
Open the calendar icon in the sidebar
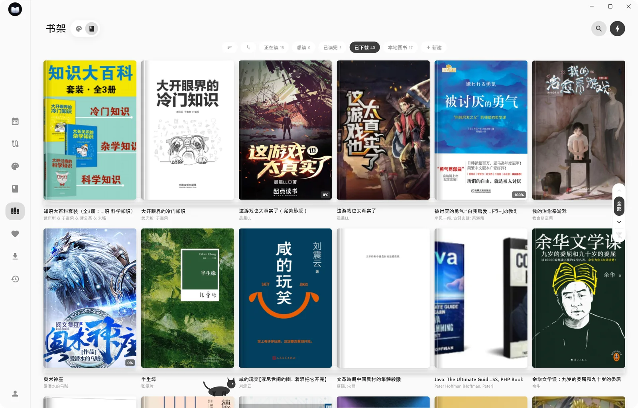(x=15, y=121)
